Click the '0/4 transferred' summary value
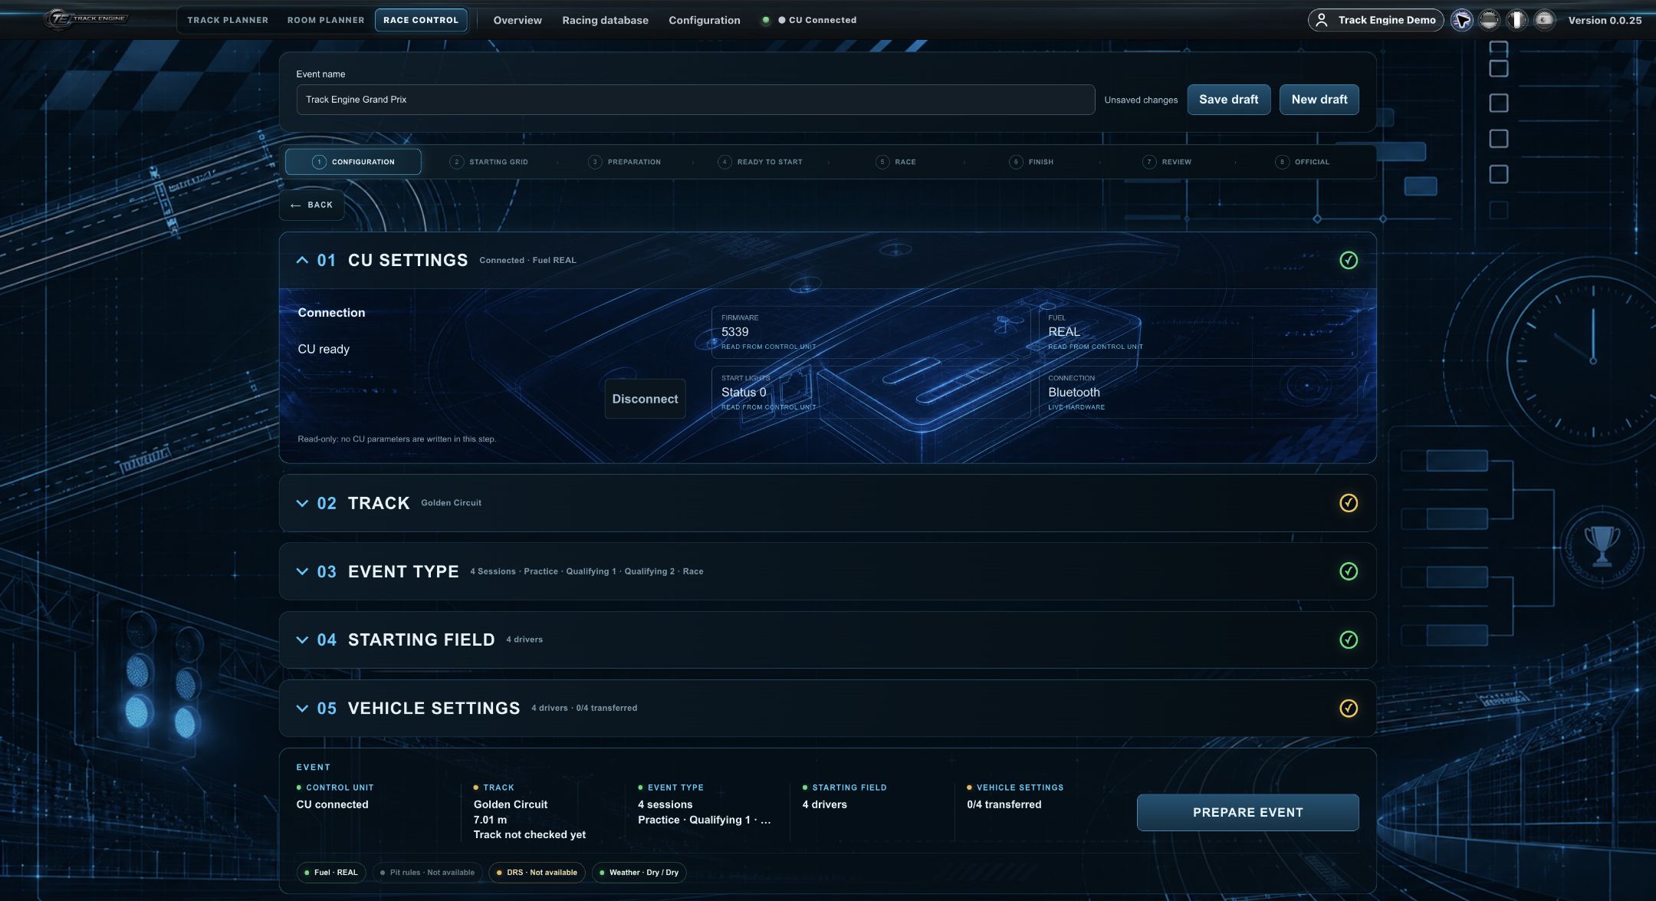 [1004, 804]
